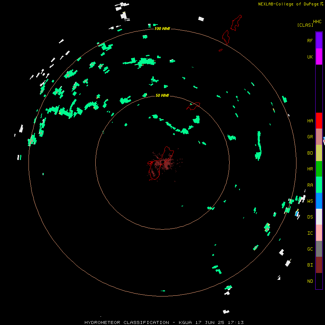Screen dimensions: 325x325
Task: Click the BI legend label
Action: [x=310, y=265]
